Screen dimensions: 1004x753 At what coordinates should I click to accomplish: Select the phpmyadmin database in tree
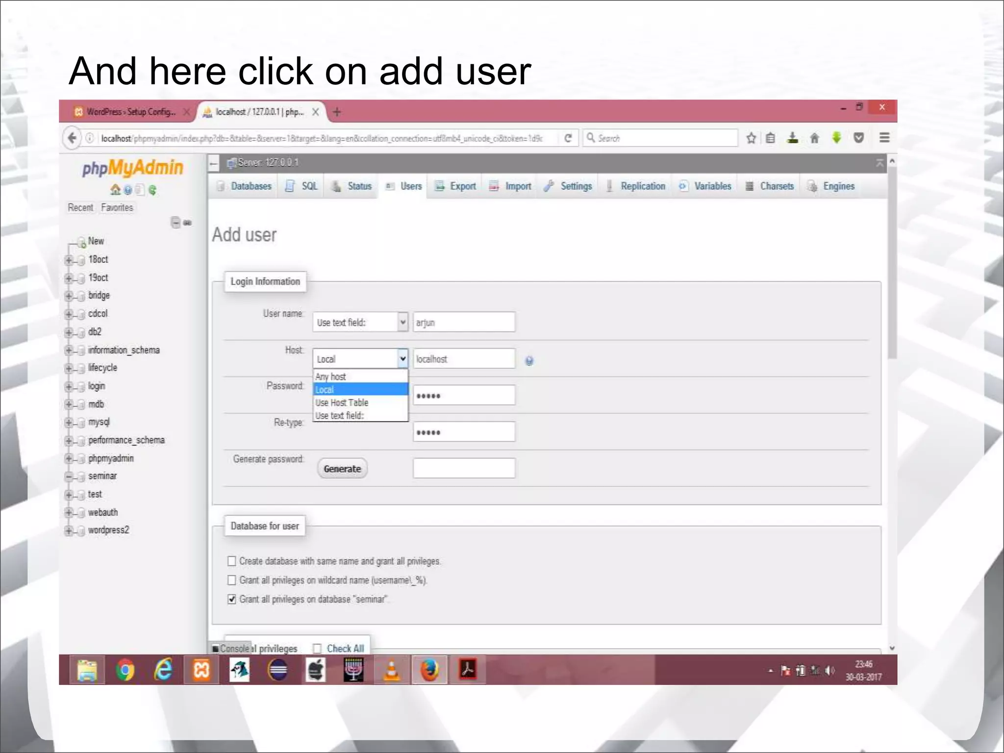111,458
